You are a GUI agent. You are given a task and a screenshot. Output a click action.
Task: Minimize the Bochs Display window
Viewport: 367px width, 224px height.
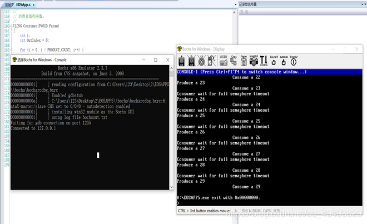pyautogui.click(x=333, y=49)
